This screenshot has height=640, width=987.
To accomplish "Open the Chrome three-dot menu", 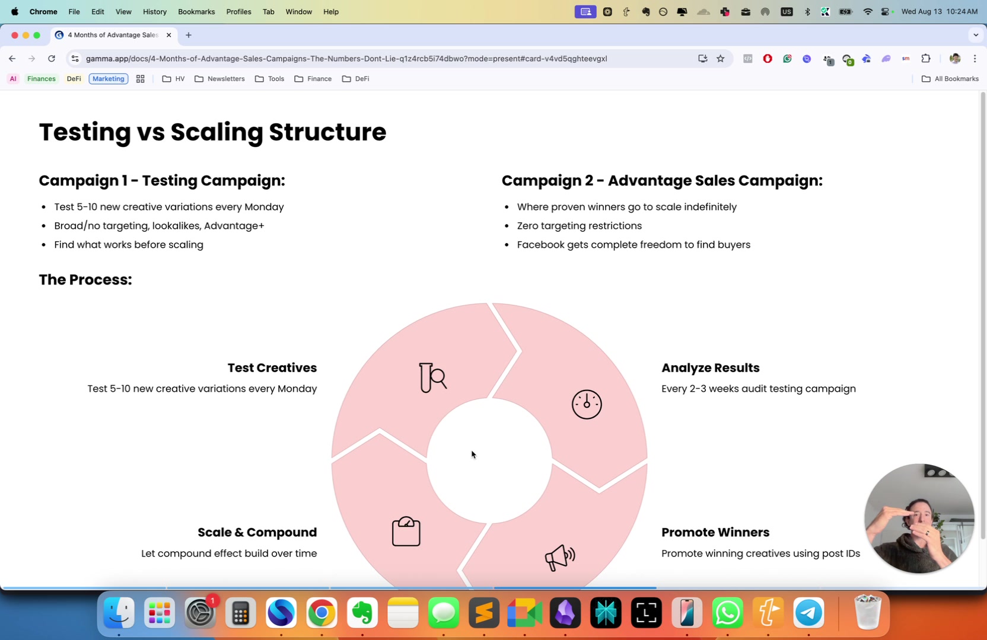I will click(975, 59).
